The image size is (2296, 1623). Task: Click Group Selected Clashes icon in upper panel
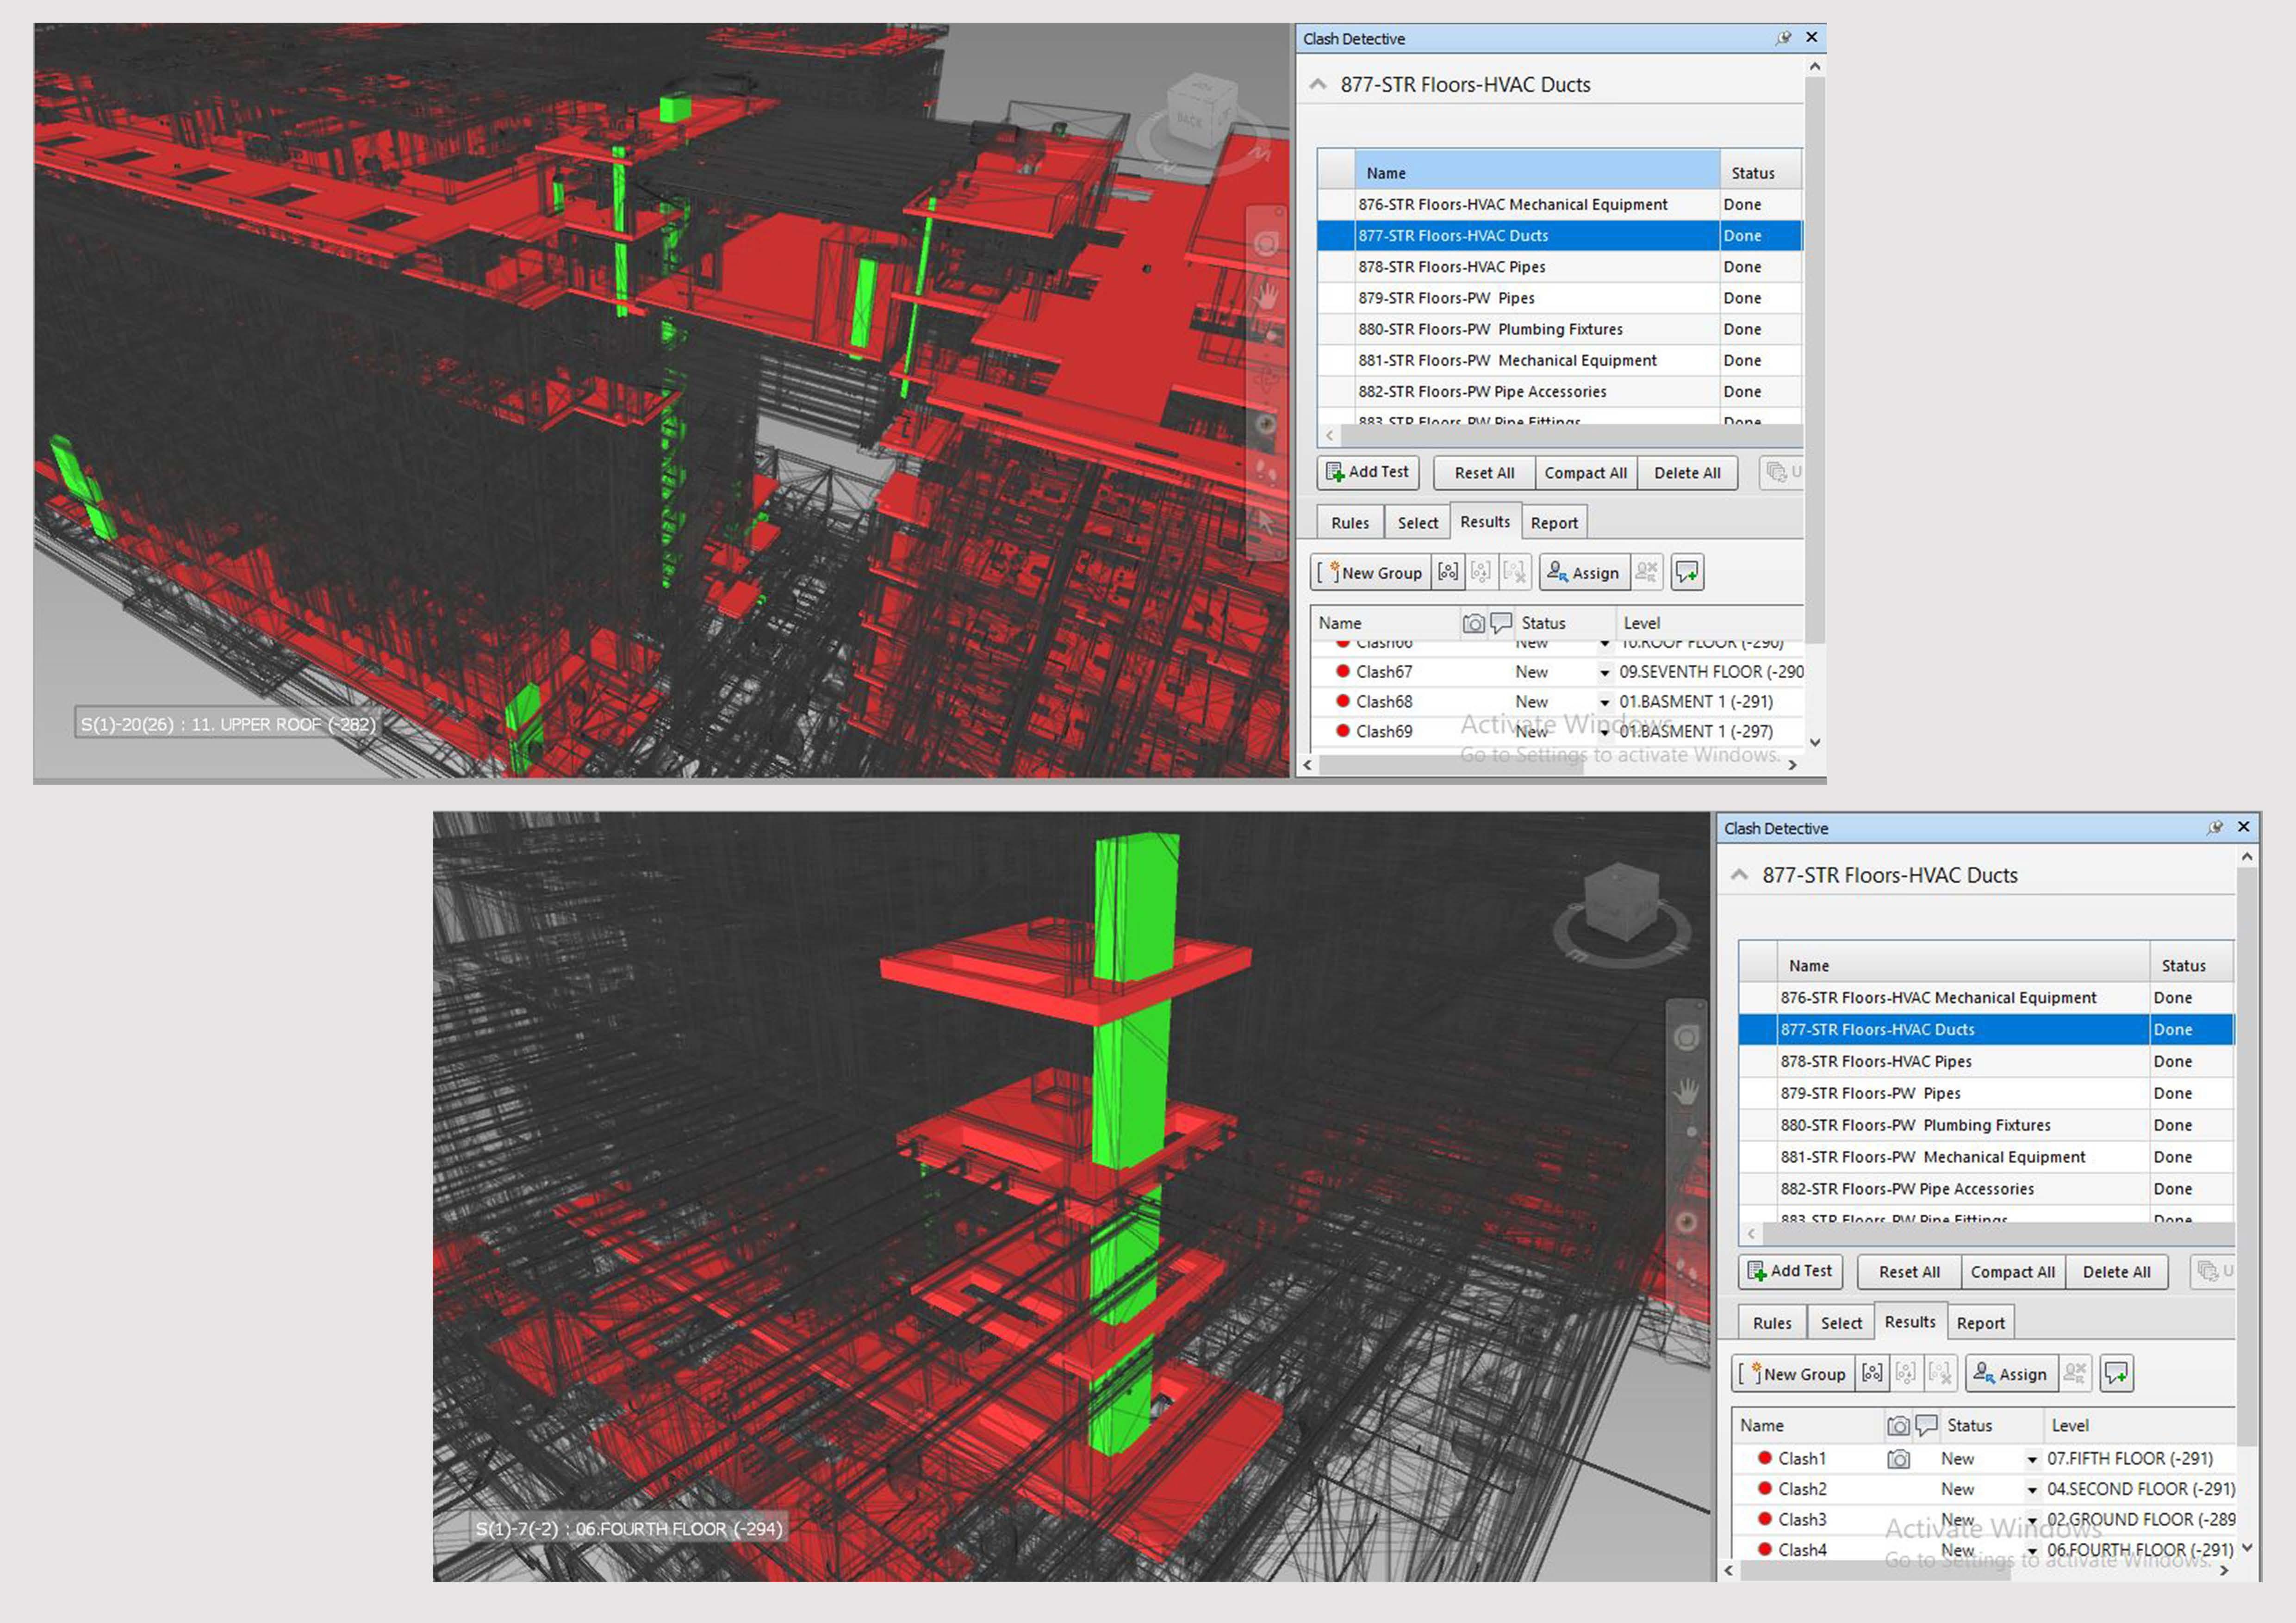[x=1448, y=573]
